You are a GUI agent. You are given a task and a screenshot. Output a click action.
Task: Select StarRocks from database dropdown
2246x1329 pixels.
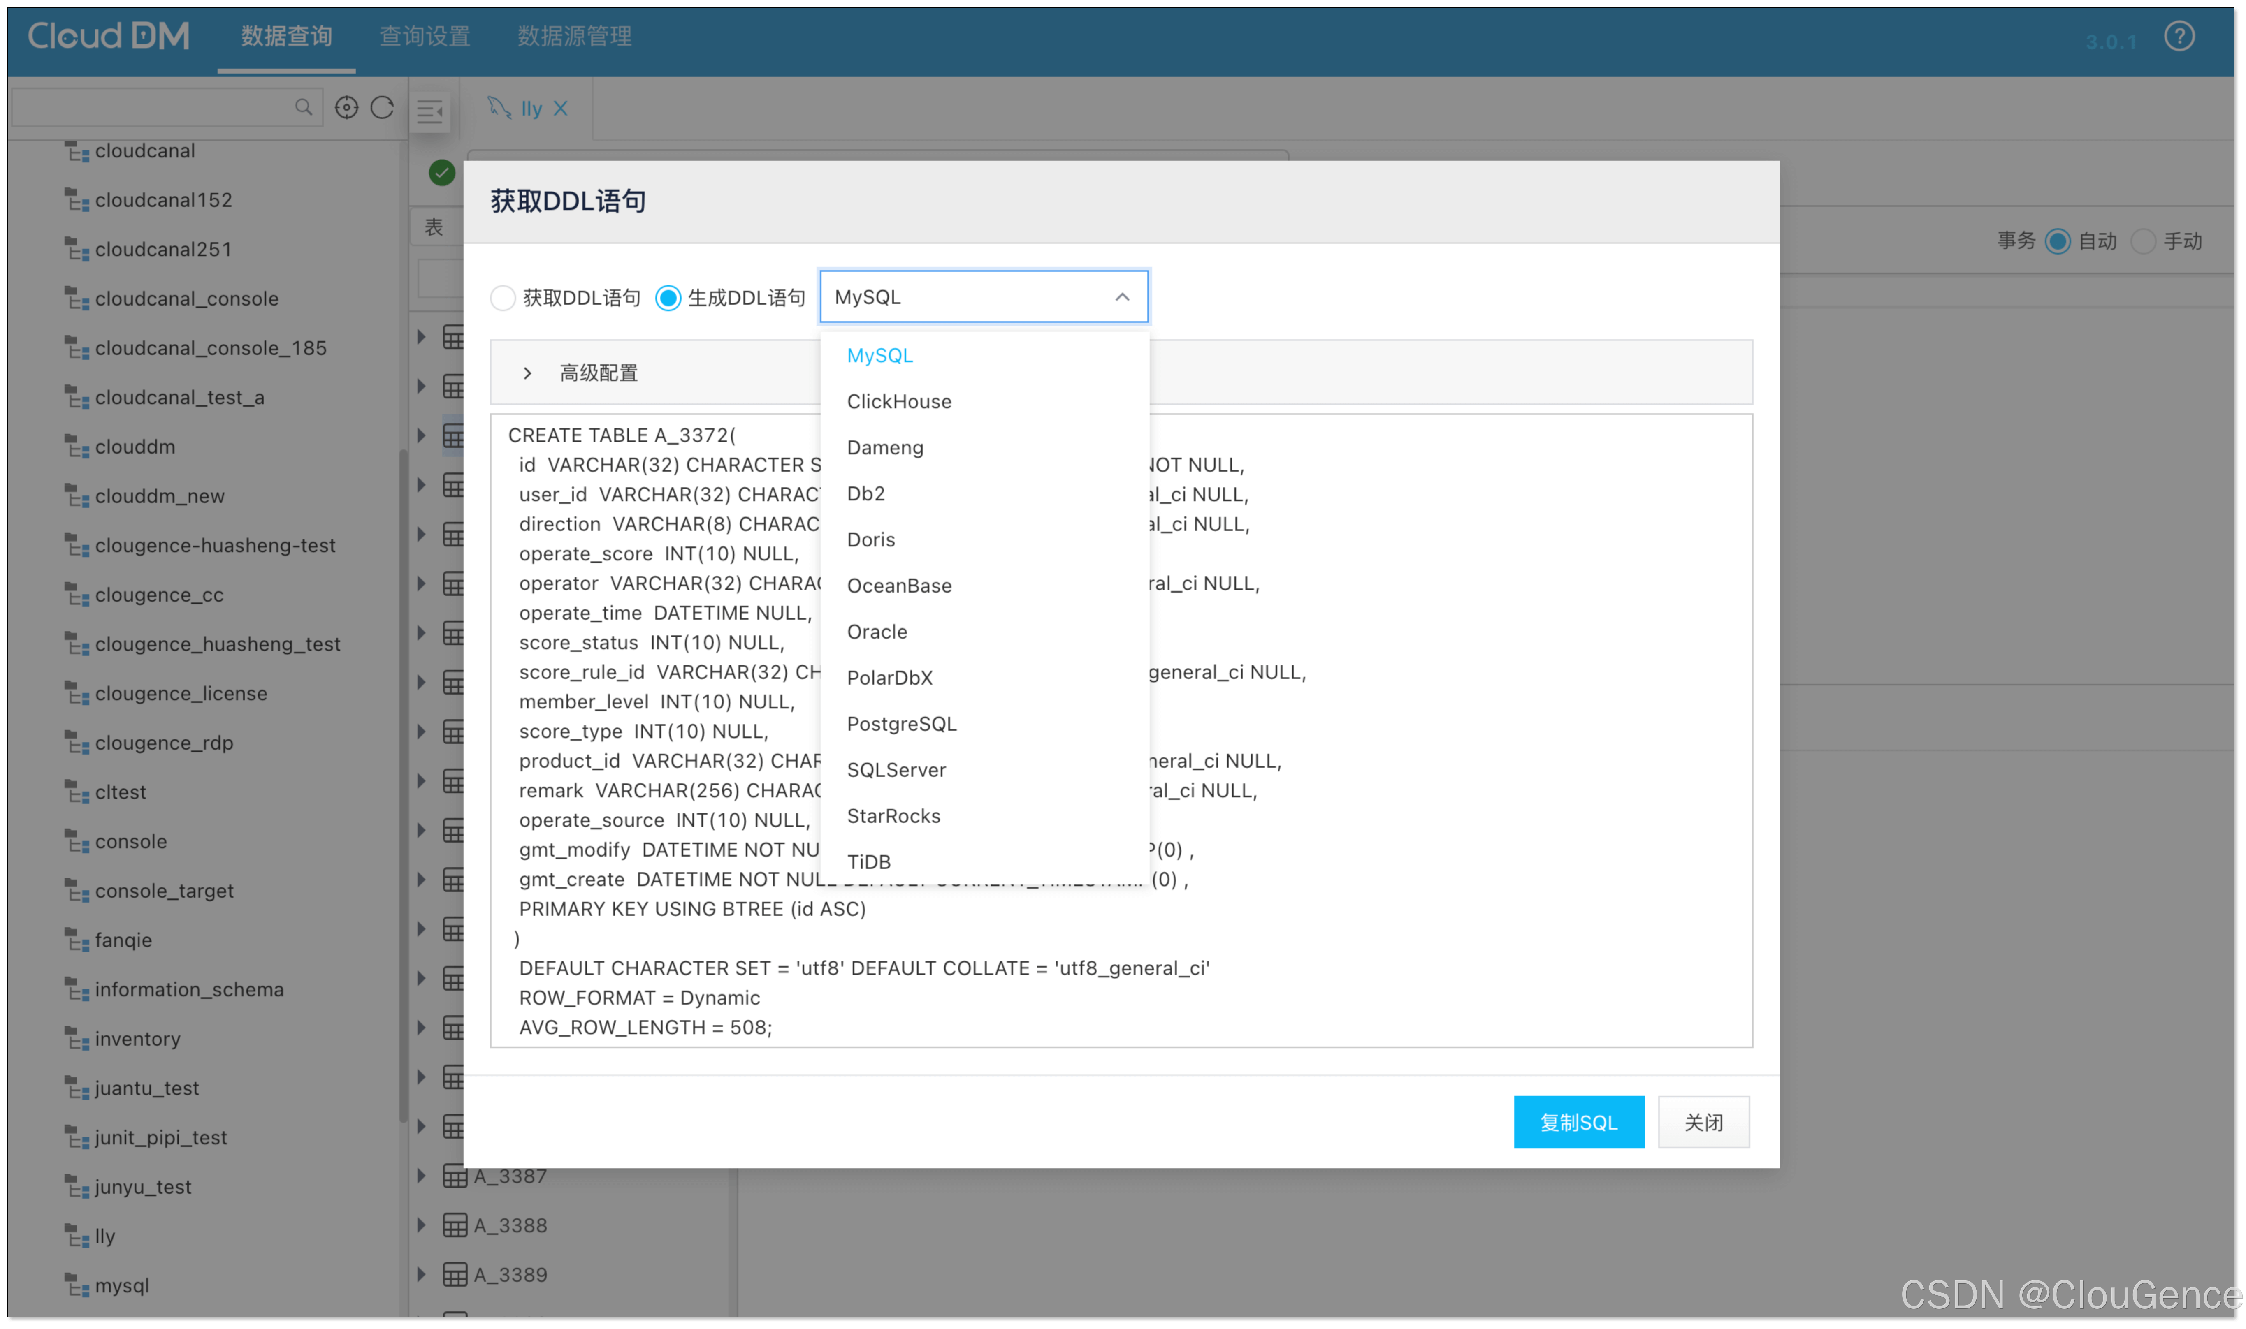pos(894,815)
